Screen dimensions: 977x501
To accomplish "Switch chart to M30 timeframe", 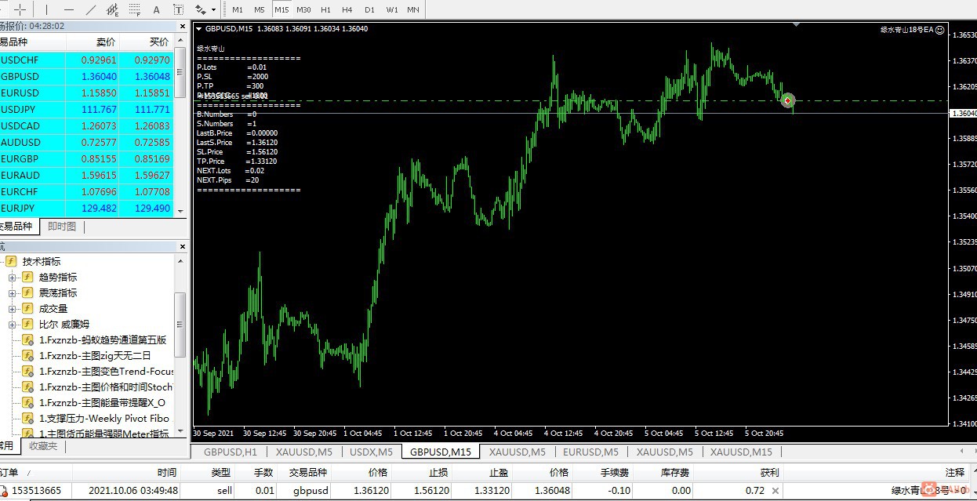I will tap(303, 9).
